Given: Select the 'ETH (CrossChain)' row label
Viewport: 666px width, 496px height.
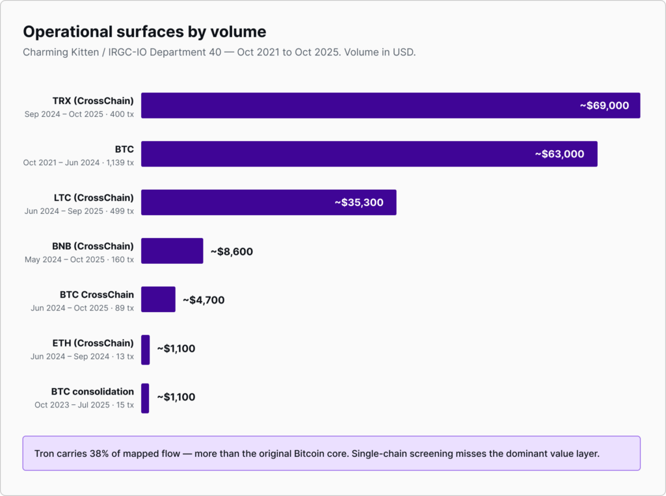Looking at the screenshot, I should click(93, 343).
